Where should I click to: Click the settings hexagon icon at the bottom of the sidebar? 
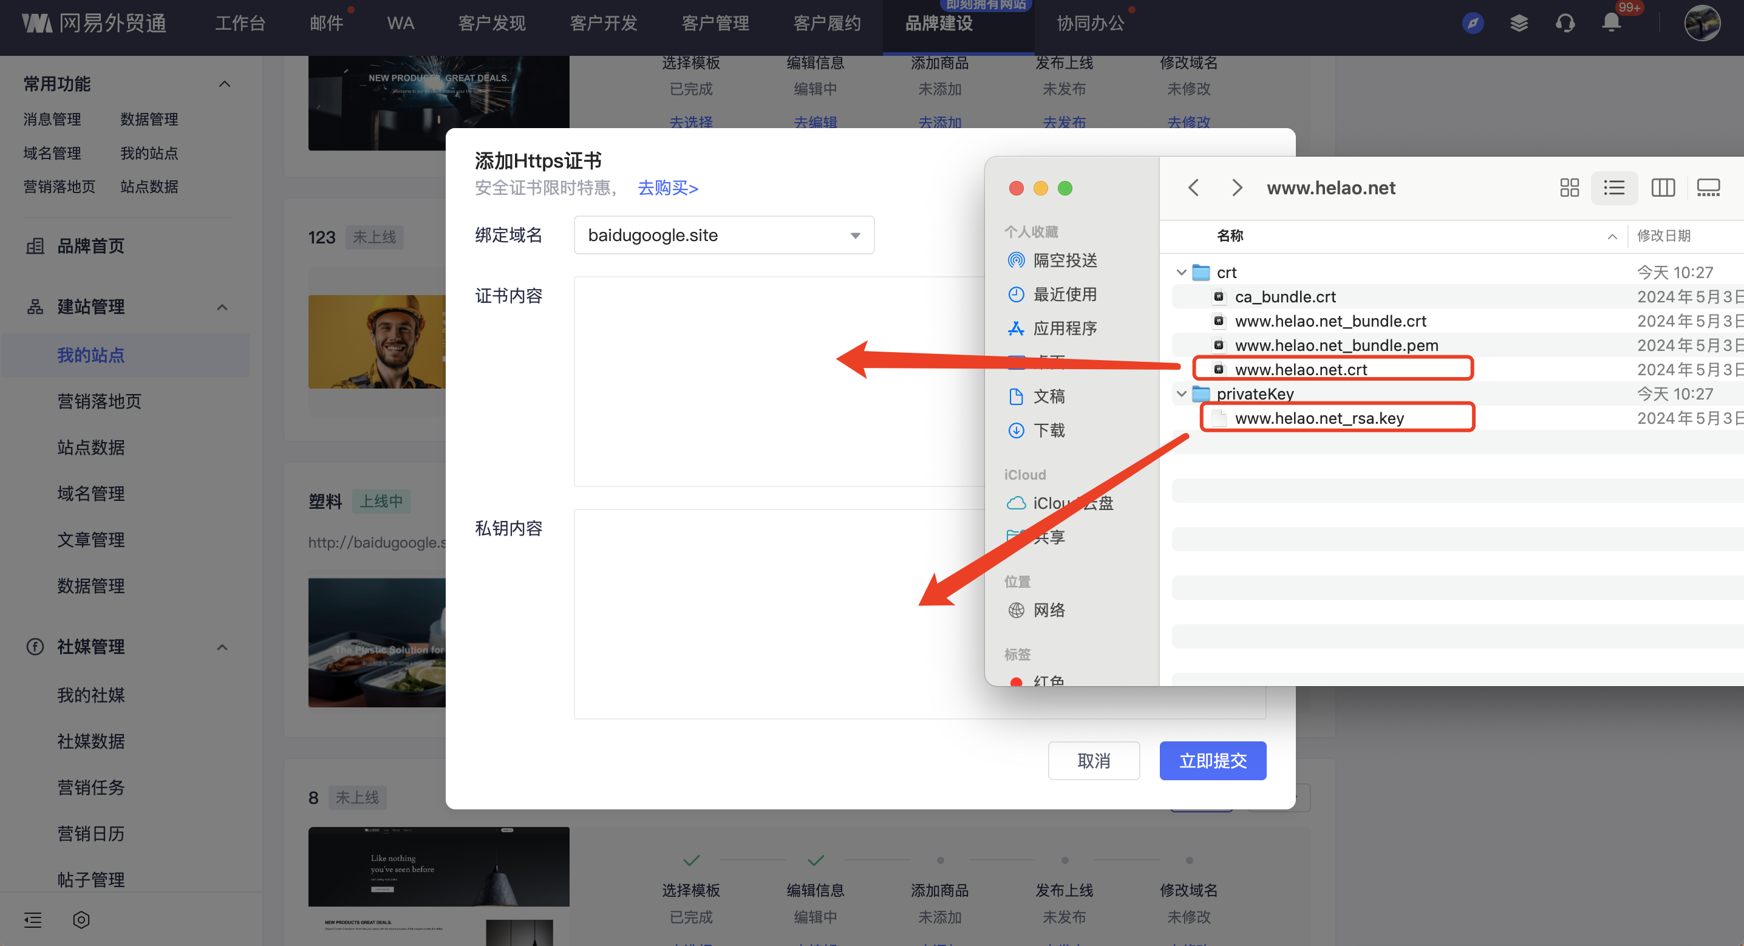pos(81,919)
